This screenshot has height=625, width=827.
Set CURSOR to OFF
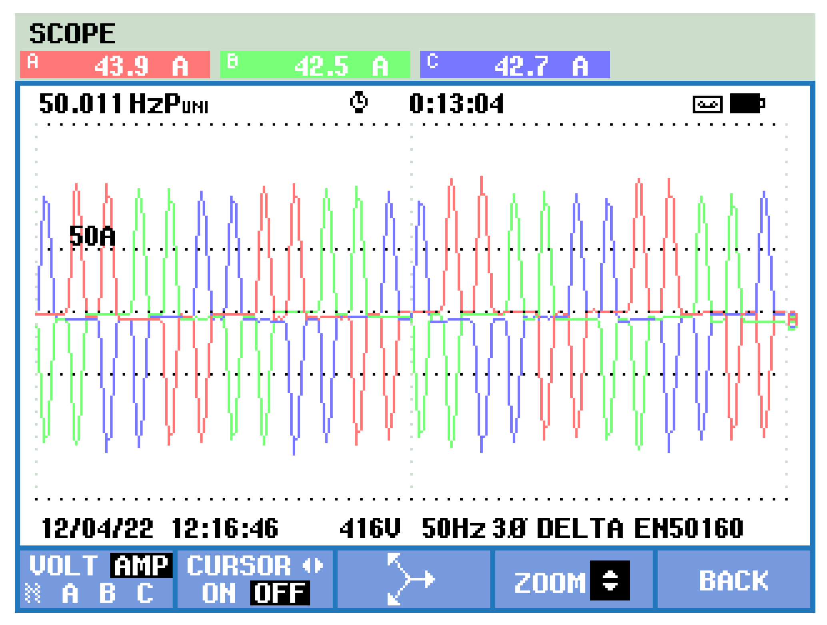(x=280, y=593)
